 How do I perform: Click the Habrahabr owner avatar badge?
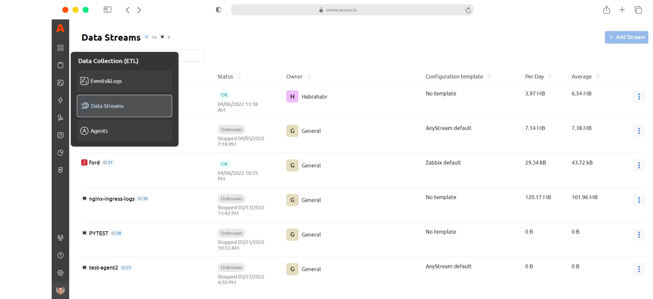click(292, 96)
